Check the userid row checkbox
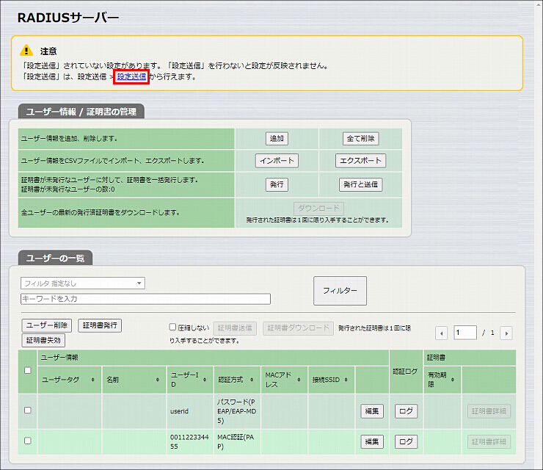Viewport: 543px width, 470px height. pyautogui.click(x=28, y=411)
